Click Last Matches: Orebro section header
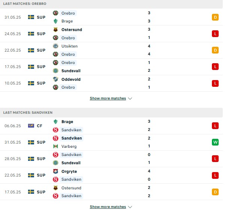Viewport: 225px width, 214px height. [111, 4]
